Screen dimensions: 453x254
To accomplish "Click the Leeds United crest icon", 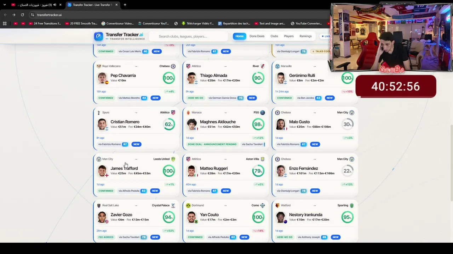I will tap(173, 159).
